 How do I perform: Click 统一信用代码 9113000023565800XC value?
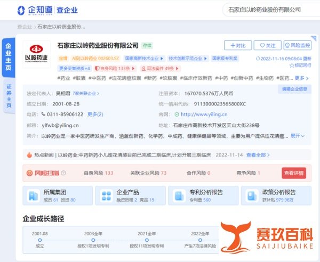click(220, 104)
